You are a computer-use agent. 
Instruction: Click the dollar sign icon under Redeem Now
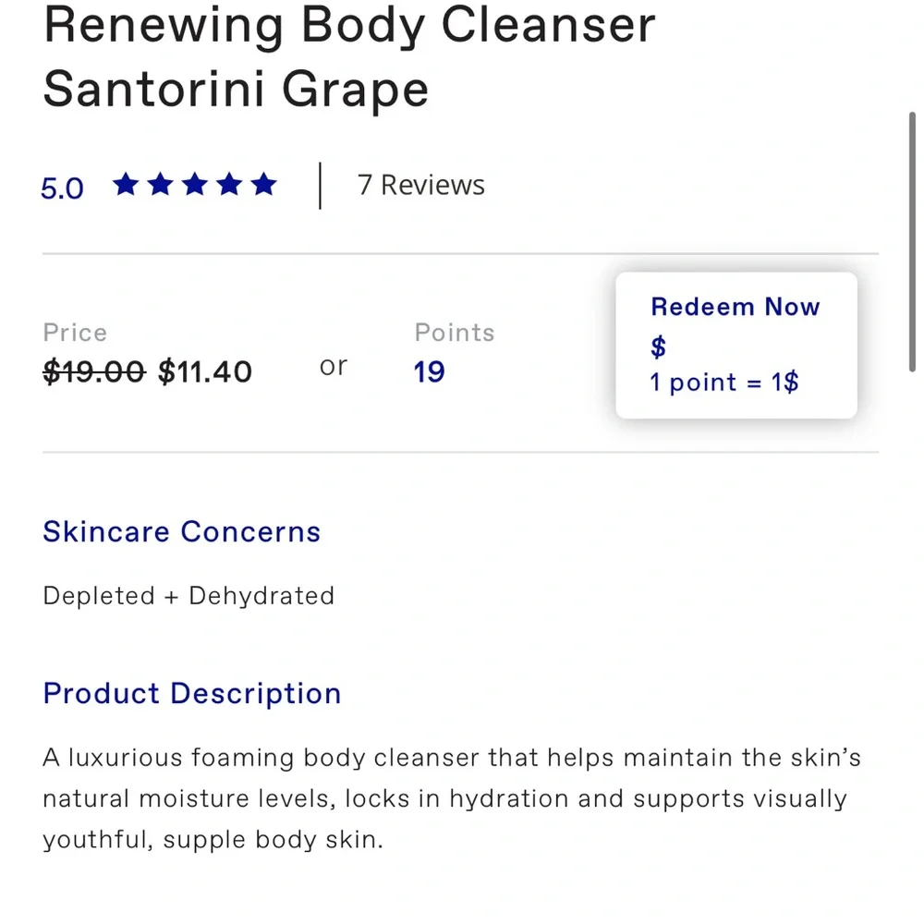(657, 347)
